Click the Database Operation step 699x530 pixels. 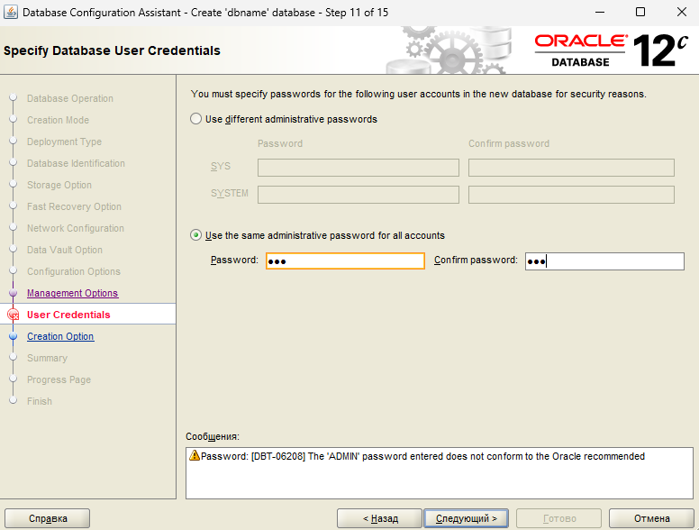click(70, 98)
